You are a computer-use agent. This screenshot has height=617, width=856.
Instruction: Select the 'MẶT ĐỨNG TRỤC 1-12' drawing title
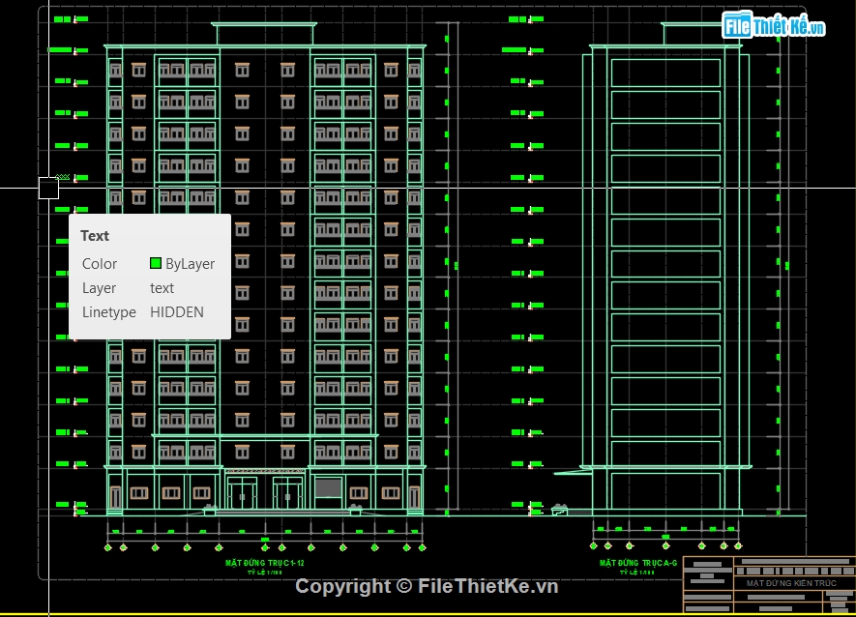pyautogui.click(x=265, y=563)
